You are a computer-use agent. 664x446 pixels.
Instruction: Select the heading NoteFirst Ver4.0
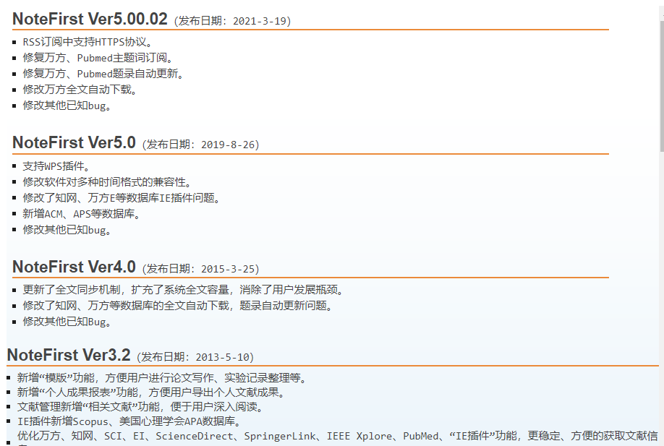[x=74, y=267]
